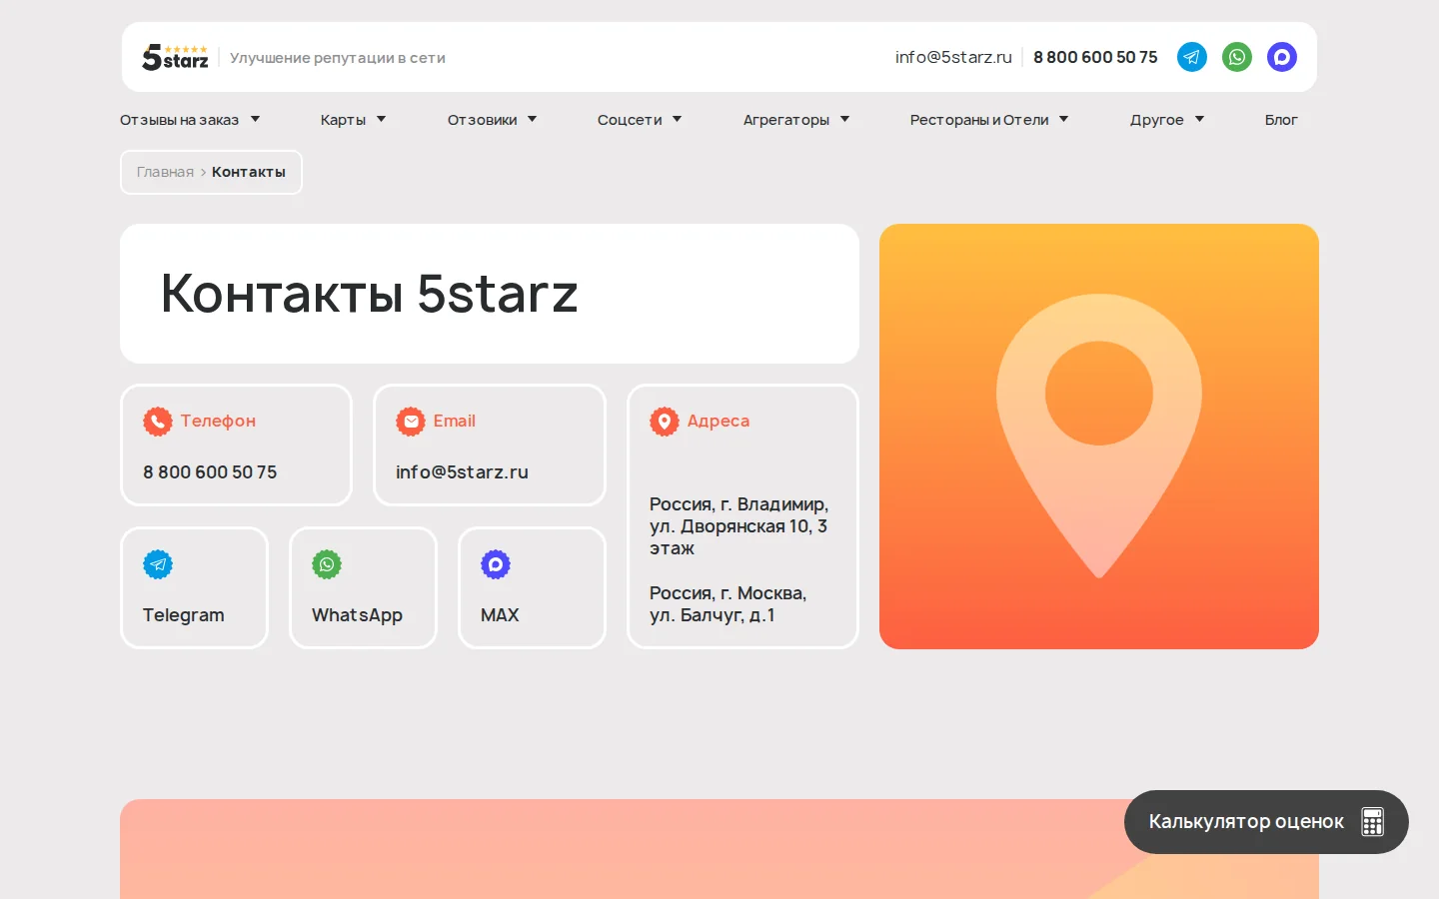Open WhatsApp icon in the header
The width and height of the screenshot is (1439, 899).
pyautogui.click(x=1237, y=57)
